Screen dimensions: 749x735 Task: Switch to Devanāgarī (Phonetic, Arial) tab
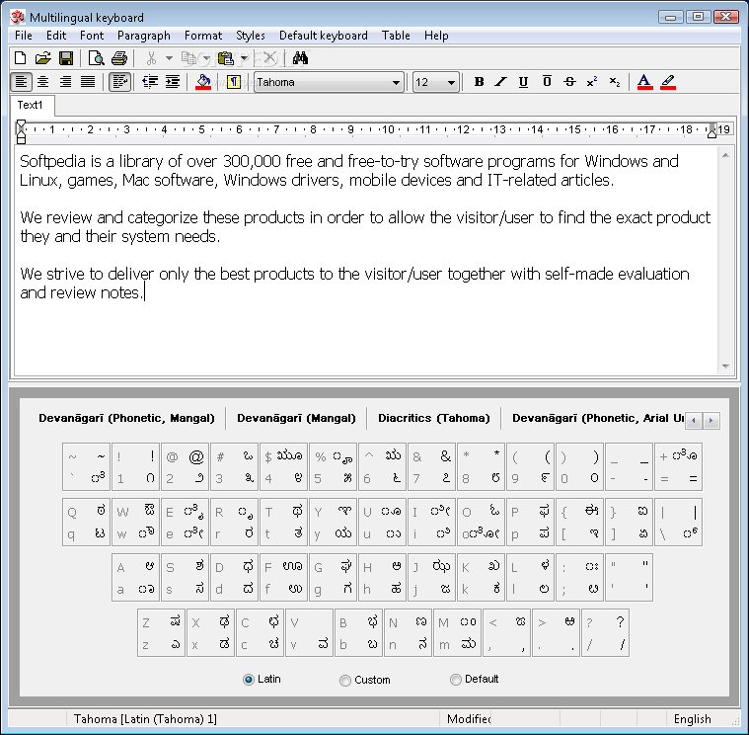click(x=598, y=418)
